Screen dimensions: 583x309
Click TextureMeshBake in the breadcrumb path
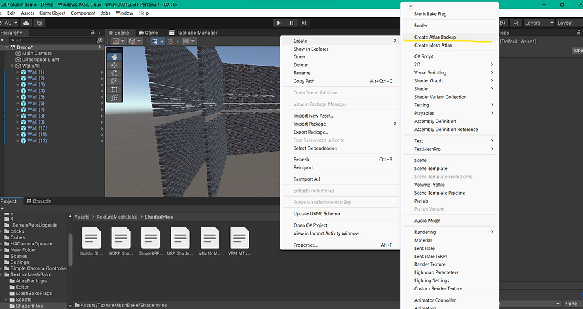tap(118, 217)
